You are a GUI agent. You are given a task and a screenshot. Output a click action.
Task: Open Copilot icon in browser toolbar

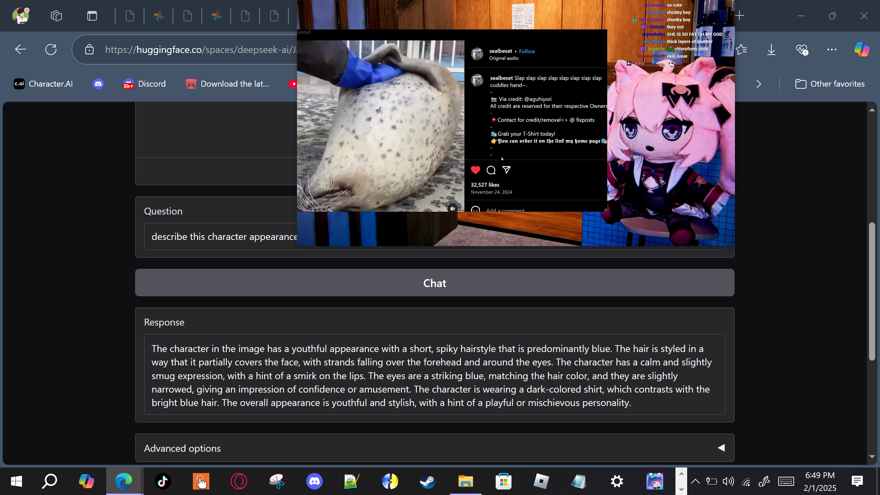(862, 49)
